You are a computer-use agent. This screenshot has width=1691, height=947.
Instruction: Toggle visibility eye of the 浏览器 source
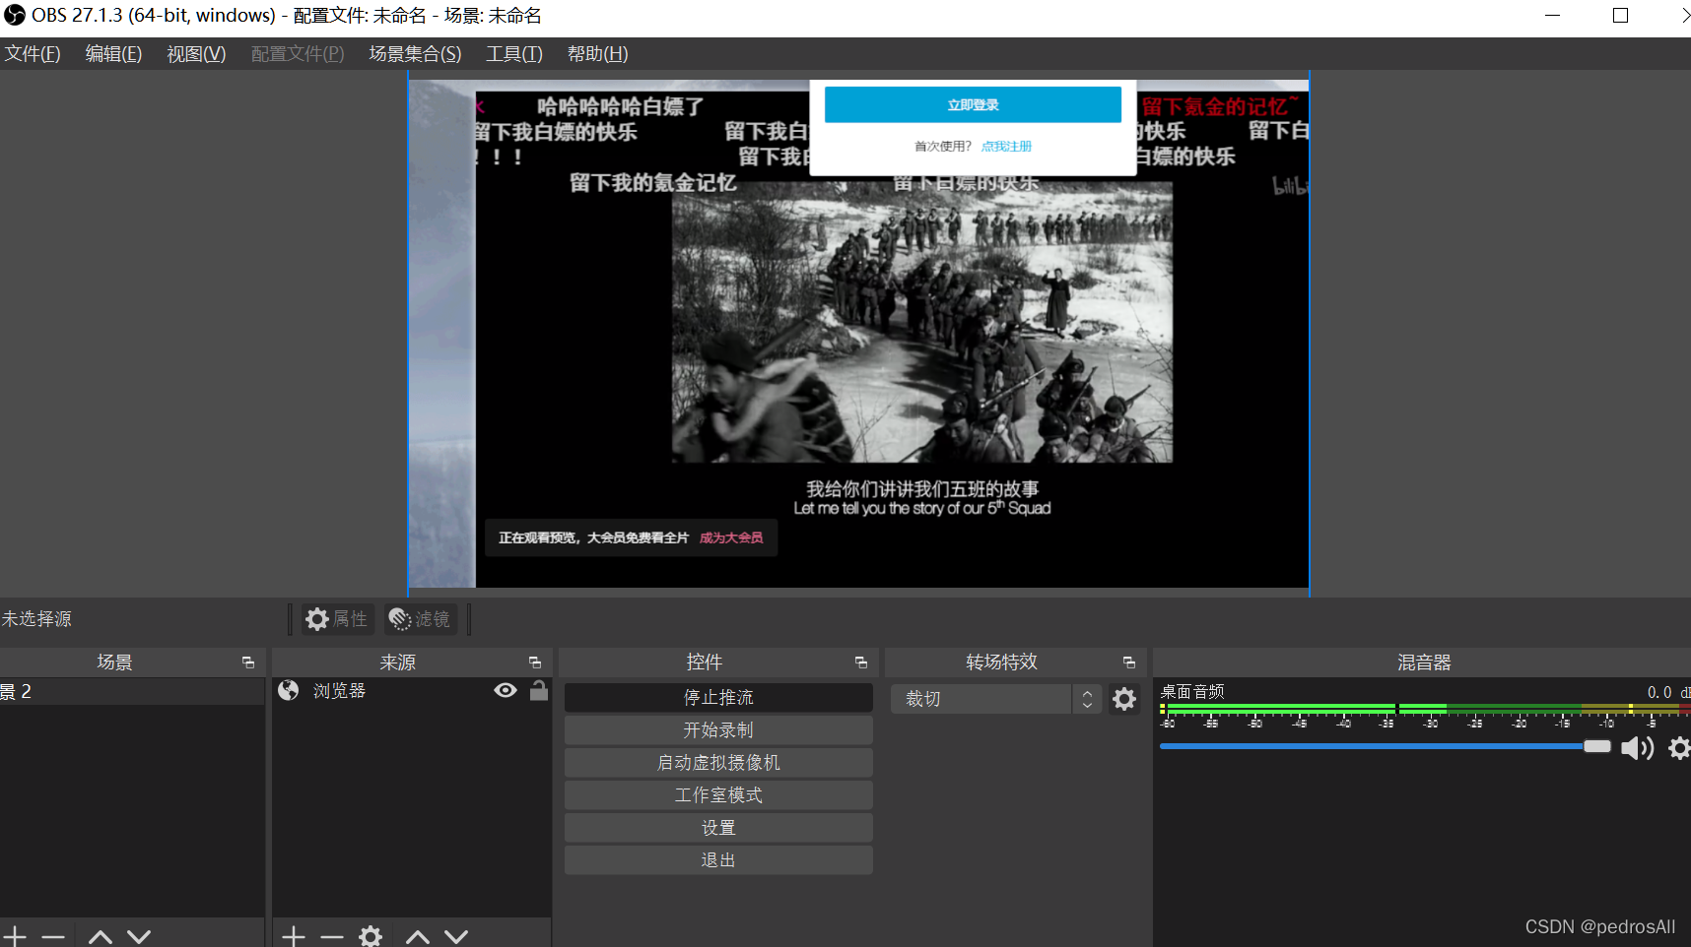tap(506, 690)
